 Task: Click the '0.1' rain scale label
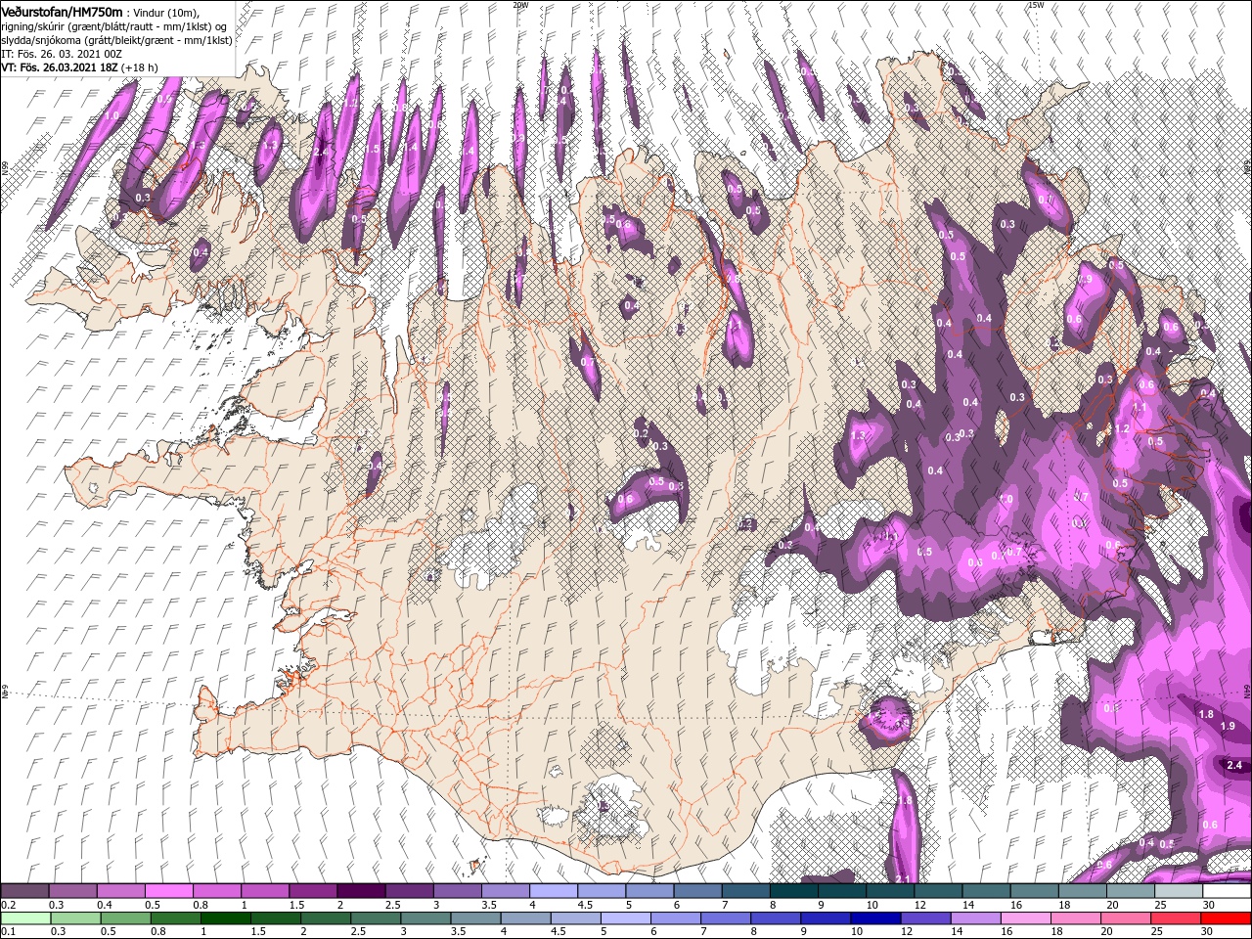(x=8, y=931)
